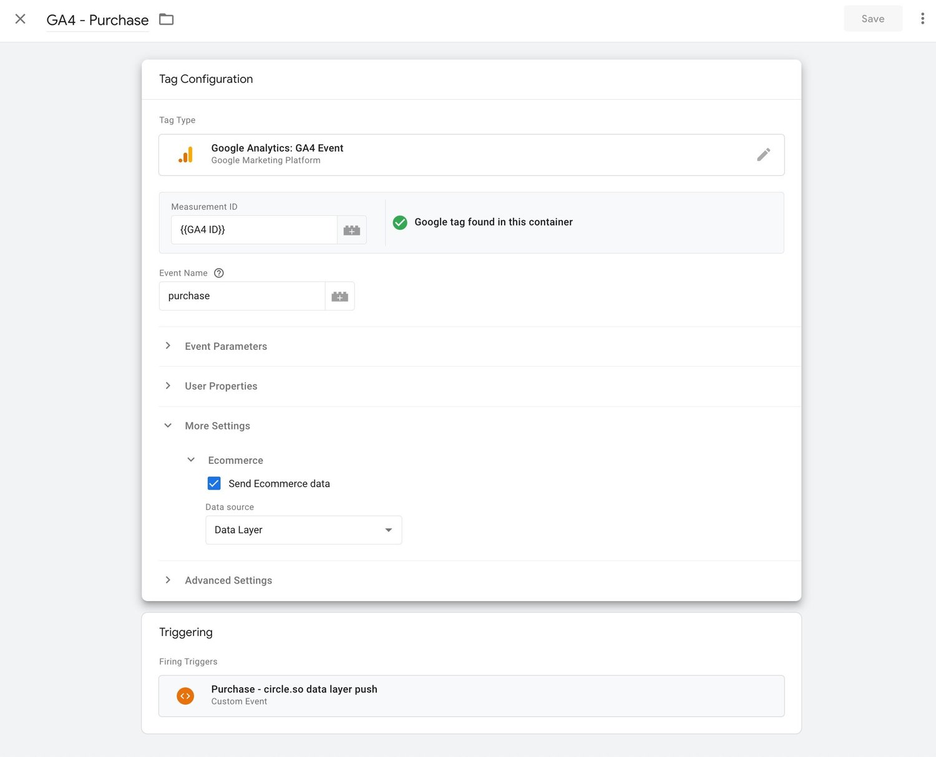Click the folder icon next to the tag name

click(167, 19)
